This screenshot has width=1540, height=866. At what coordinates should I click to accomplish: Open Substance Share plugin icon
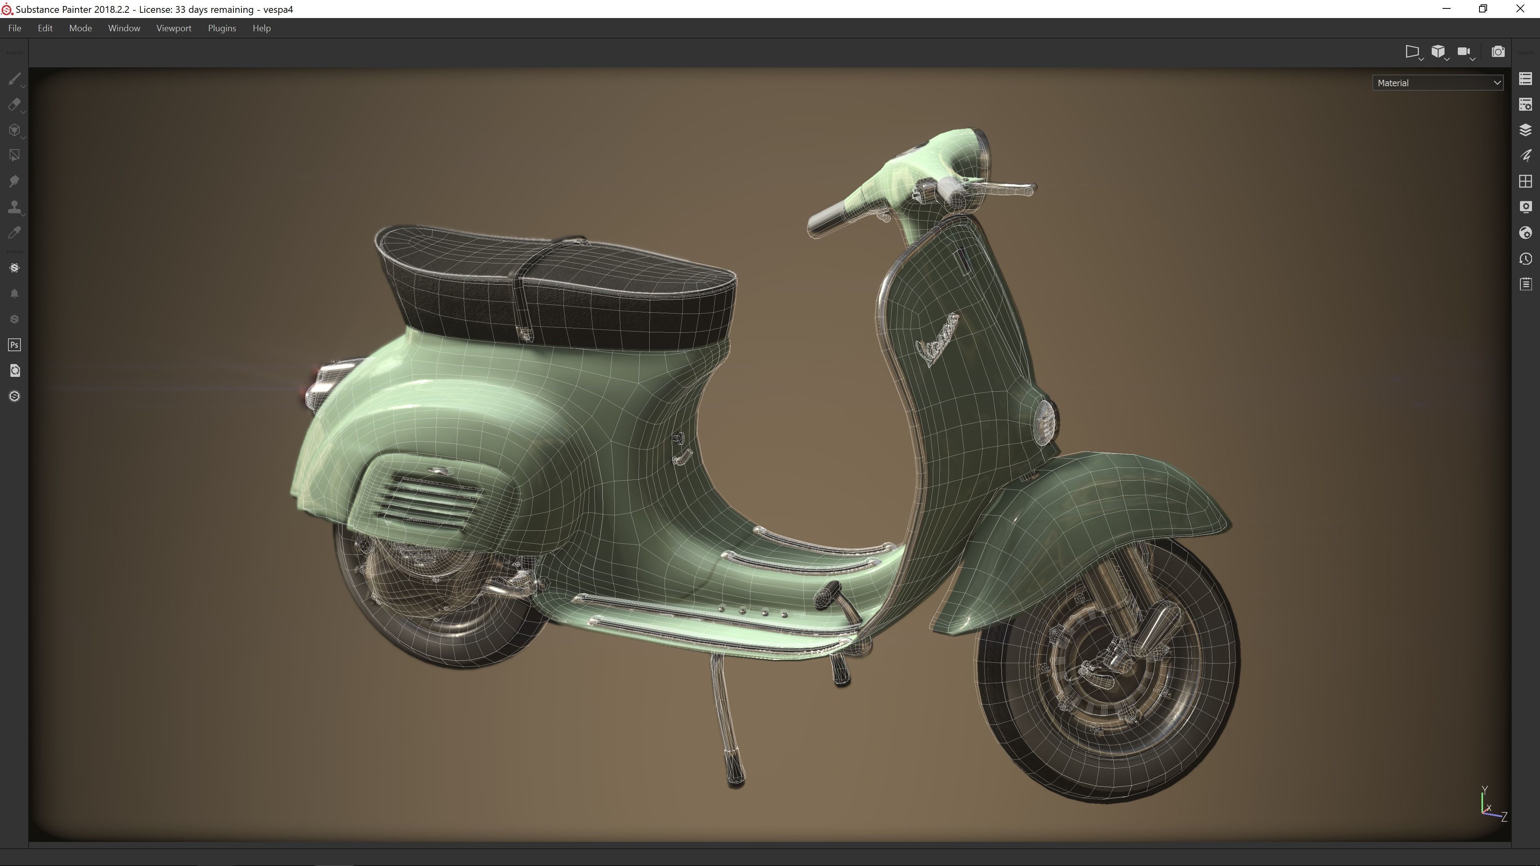14,268
